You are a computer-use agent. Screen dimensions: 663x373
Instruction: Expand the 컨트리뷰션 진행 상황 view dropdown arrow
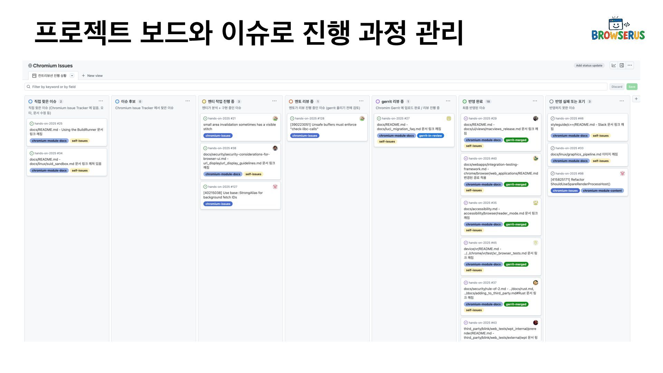(x=72, y=76)
